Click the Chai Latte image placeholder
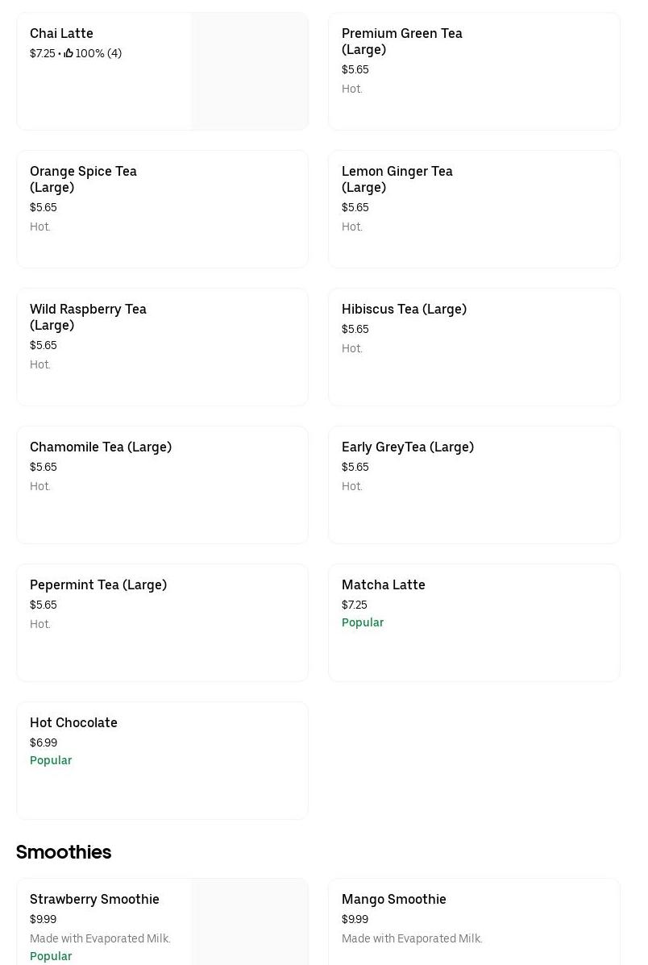Image resolution: width=648 pixels, height=965 pixels. pyautogui.click(x=250, y=71)
